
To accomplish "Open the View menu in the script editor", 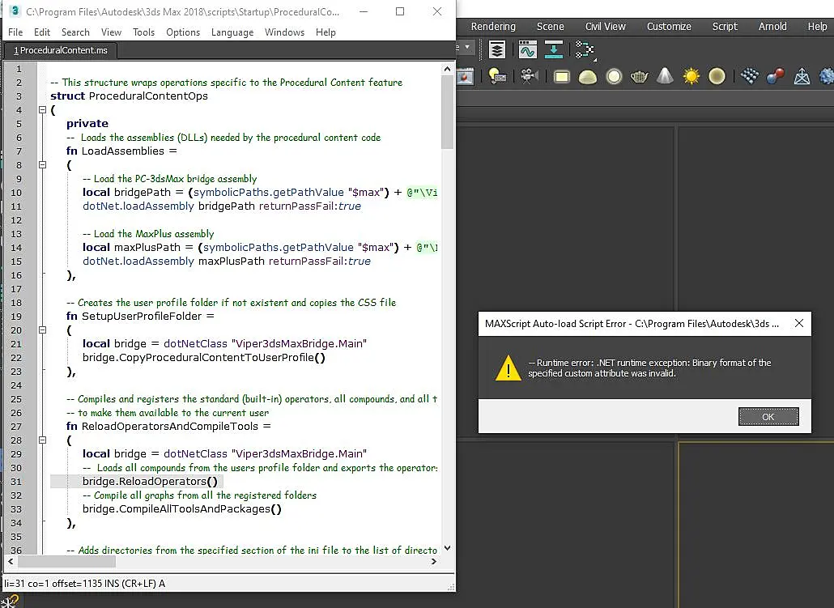I will coord(111,32).
